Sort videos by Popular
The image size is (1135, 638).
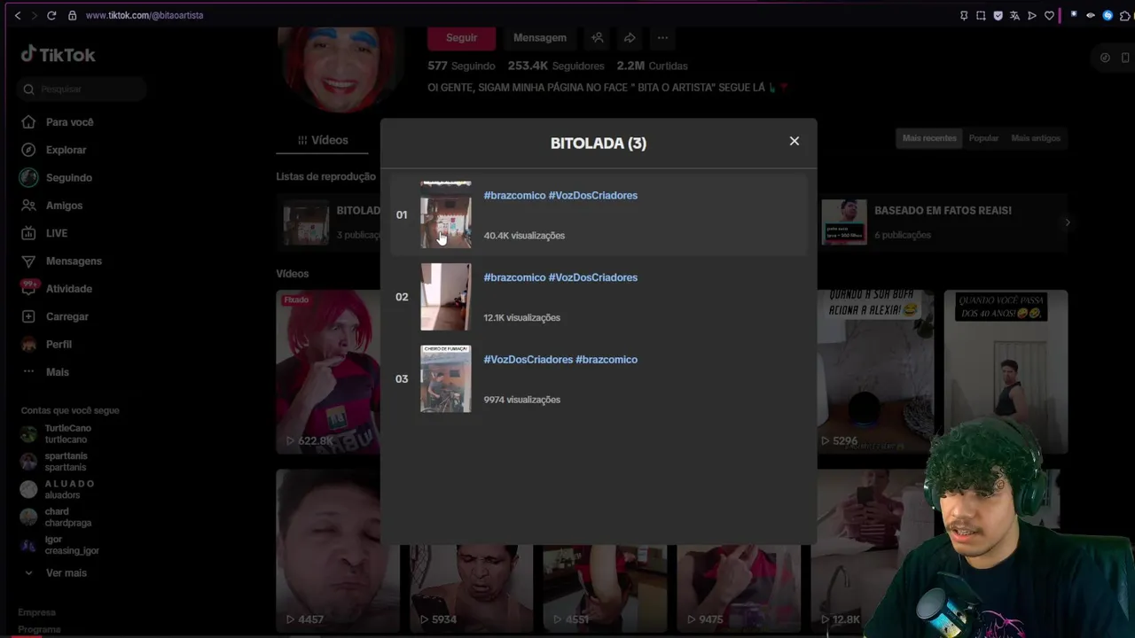(x=983, y=138)
